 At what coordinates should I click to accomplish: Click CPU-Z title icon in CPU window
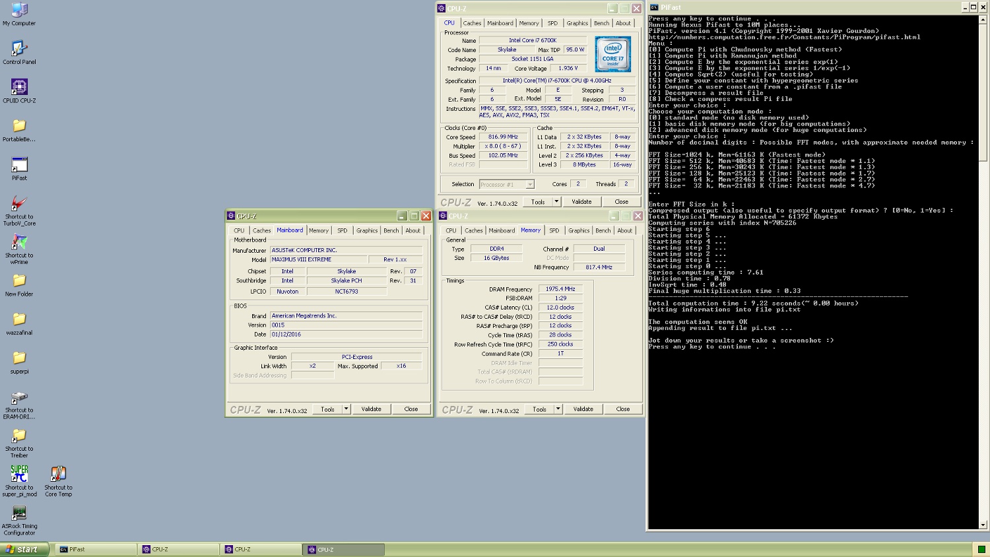click(442, 9)
